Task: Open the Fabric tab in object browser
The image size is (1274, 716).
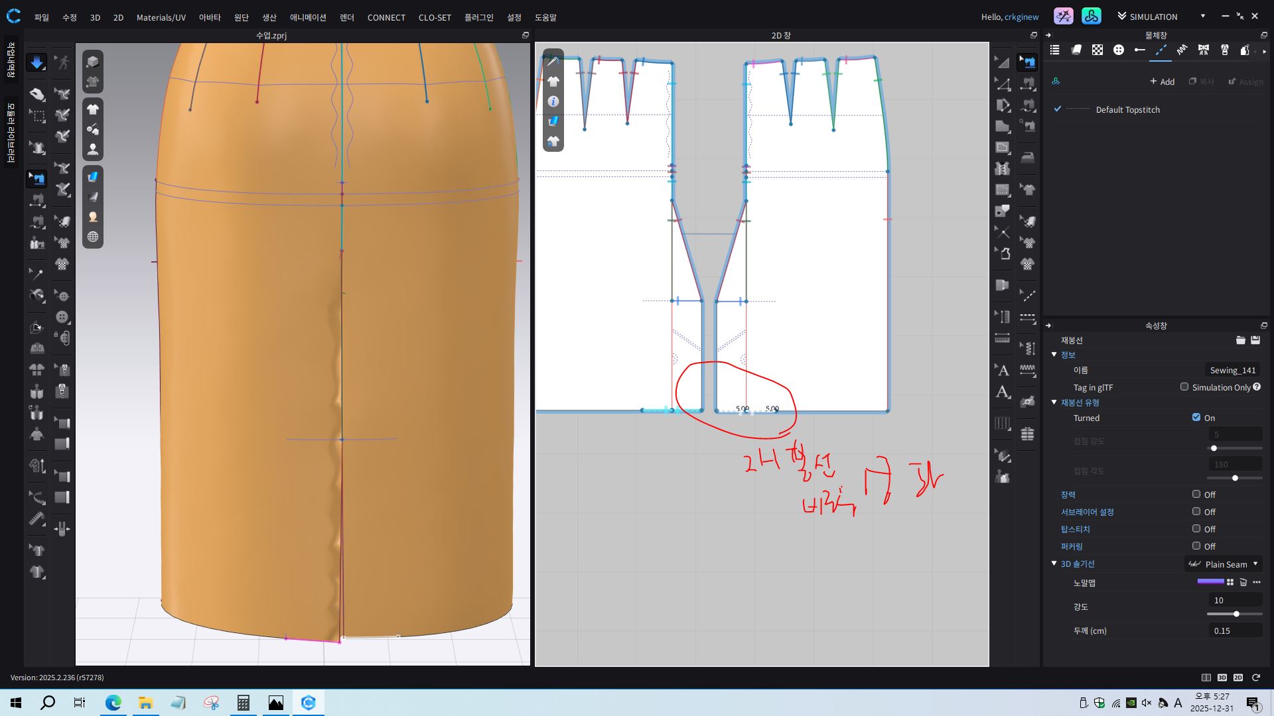Action: click(x=1076, y=50)
